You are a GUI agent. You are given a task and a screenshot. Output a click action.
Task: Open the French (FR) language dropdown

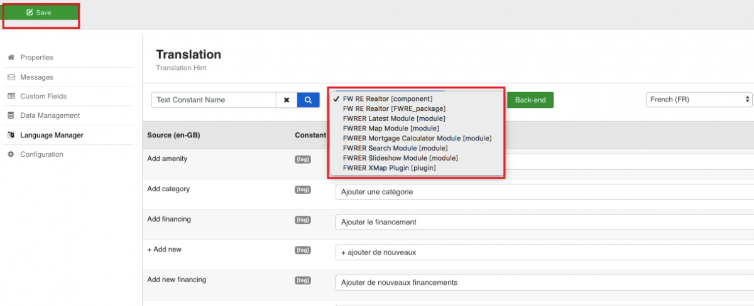pyautogui.click(x=699, y=100)
